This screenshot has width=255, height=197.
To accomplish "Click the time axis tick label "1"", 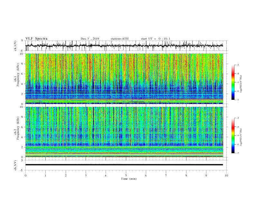I will pyautogui.click(x=45, y=175).
